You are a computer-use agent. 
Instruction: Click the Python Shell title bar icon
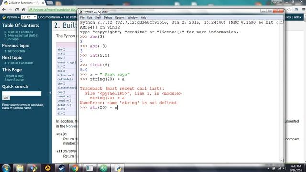tap(81, 12)
